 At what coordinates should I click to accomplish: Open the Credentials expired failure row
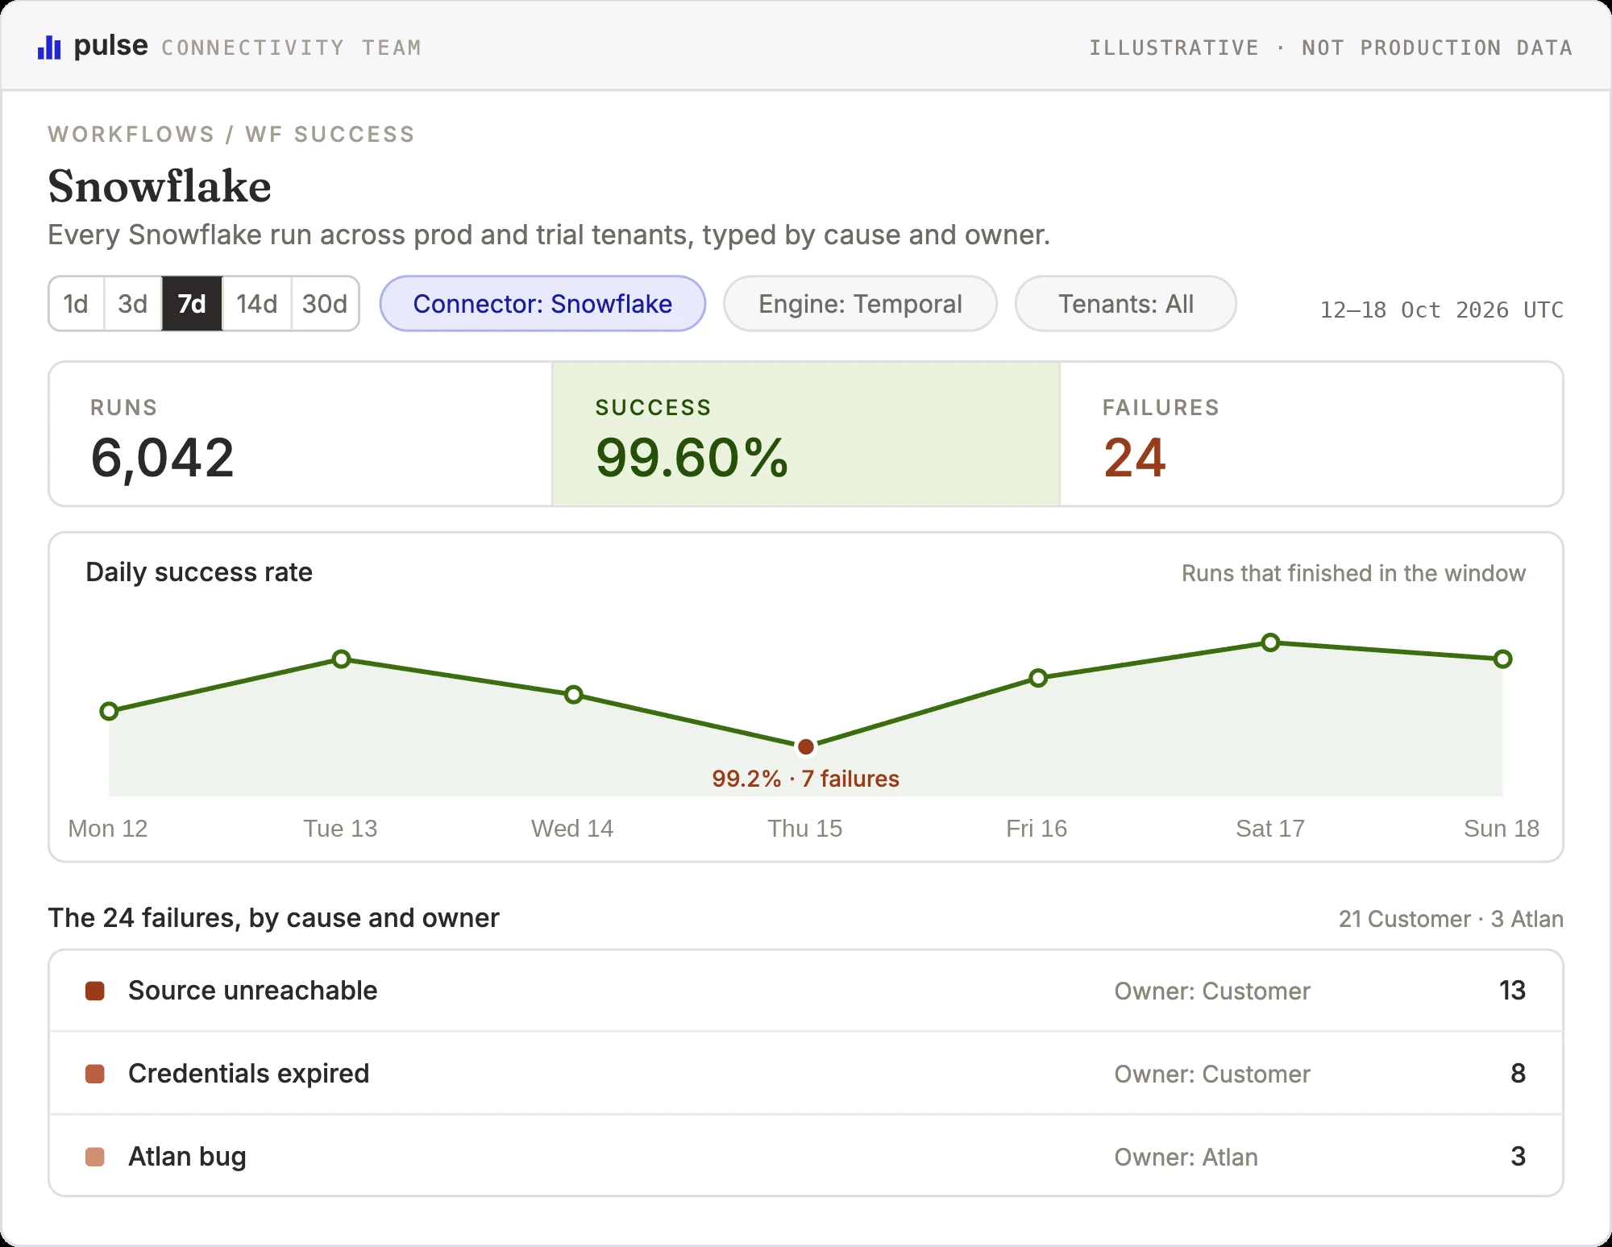(806, 1074)
